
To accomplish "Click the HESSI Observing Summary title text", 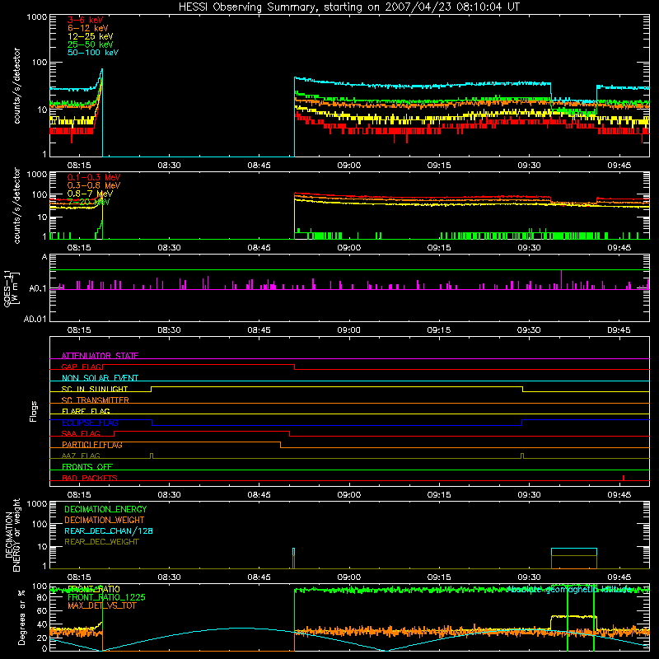I will 349,7.
